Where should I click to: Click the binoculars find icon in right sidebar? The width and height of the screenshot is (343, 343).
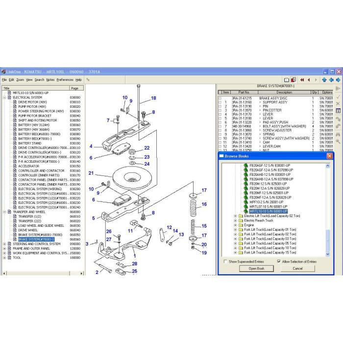pos(338,134)
